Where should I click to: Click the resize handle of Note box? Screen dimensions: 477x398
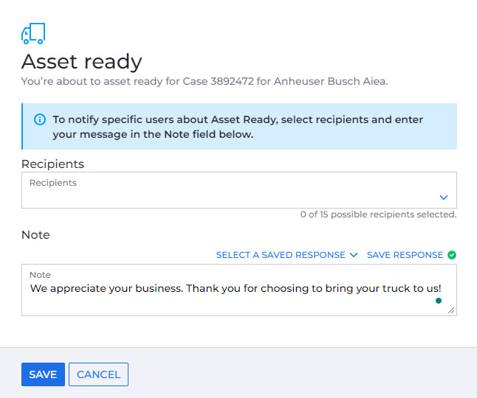coord(451,310)
